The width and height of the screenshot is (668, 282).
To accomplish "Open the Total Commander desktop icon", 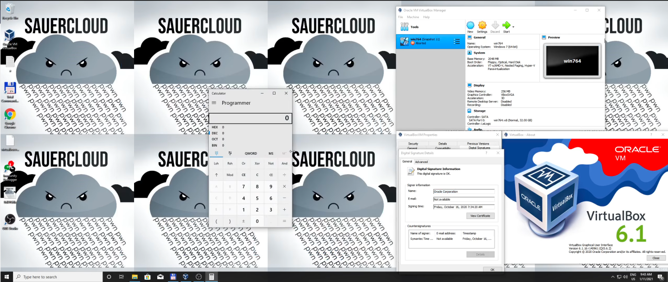I will (x=10, y=92).
